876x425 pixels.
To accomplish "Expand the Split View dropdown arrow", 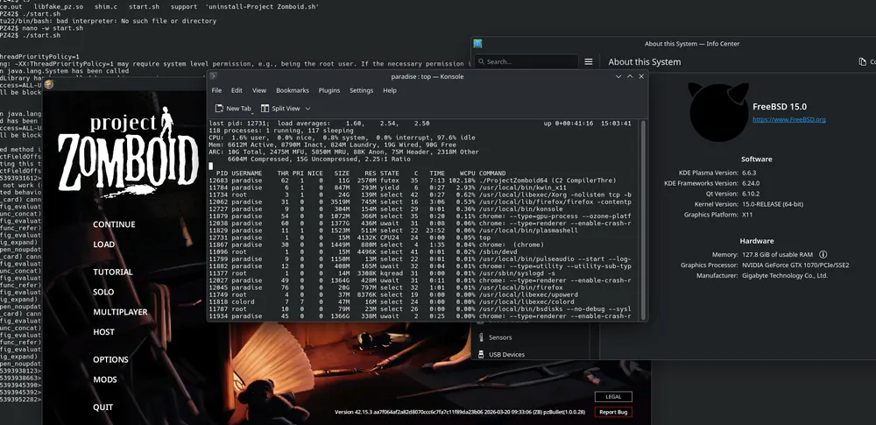I will (307, 109).
